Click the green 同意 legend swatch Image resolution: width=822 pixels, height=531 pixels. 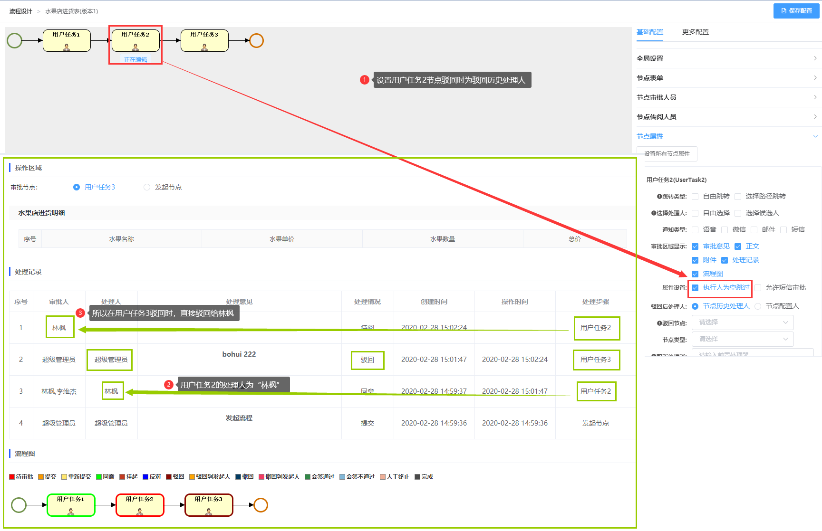coord(99,477)
